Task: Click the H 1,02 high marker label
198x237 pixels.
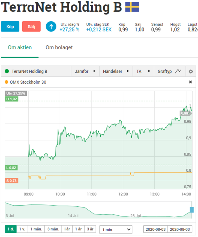Action: pyautogui.click(x=11, y=99)
